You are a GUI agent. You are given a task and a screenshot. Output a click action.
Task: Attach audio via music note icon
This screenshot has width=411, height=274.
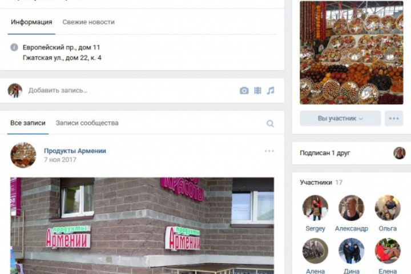271,90
